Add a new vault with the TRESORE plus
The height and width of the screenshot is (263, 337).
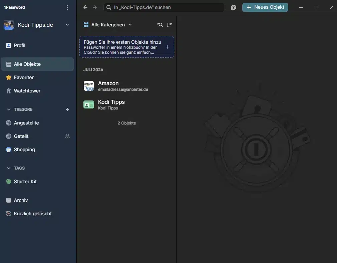coord(67,109)
